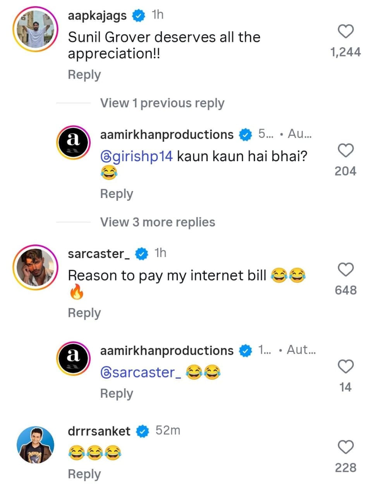
Task: Heart drrrsanket's laughing emoji comment
Action: [x=346, y=447]
